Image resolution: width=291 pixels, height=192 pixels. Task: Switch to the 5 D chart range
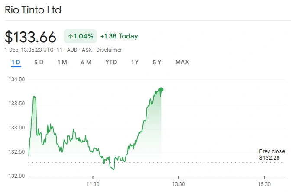click(39, 62)
